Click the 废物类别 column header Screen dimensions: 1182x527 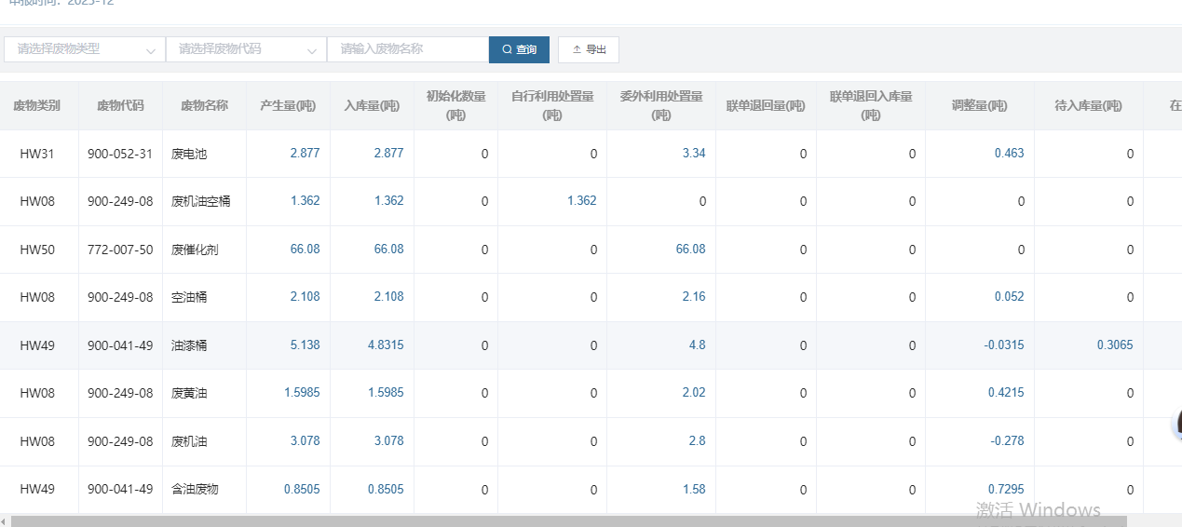pyautogui.click(x=36, y=106)
